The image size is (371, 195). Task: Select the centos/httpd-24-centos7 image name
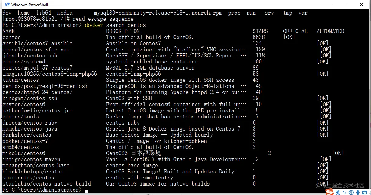pos(38,92)
